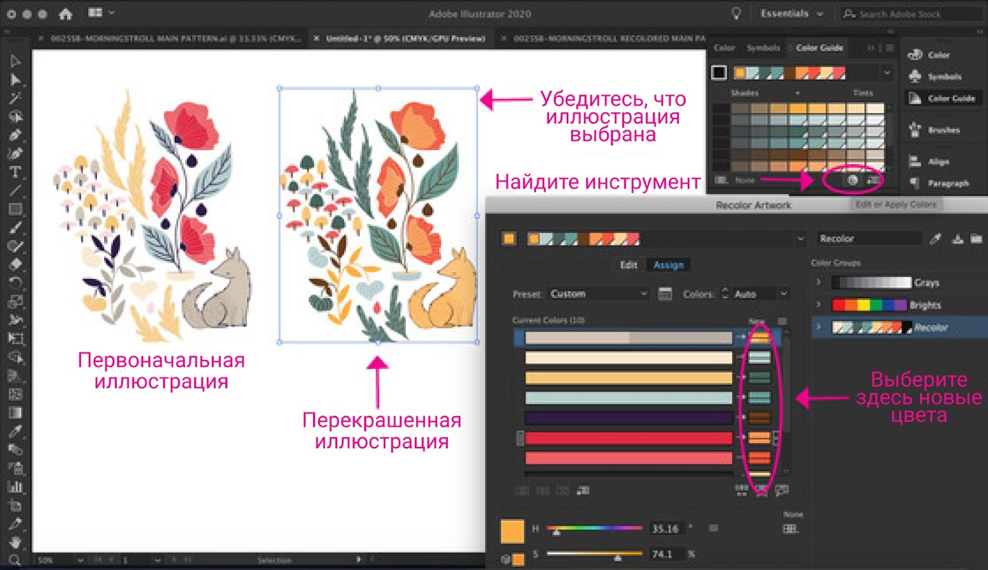
Task: Open the Preset Custom dropdown
Action: pyautogui.click(x=599, y=294)
